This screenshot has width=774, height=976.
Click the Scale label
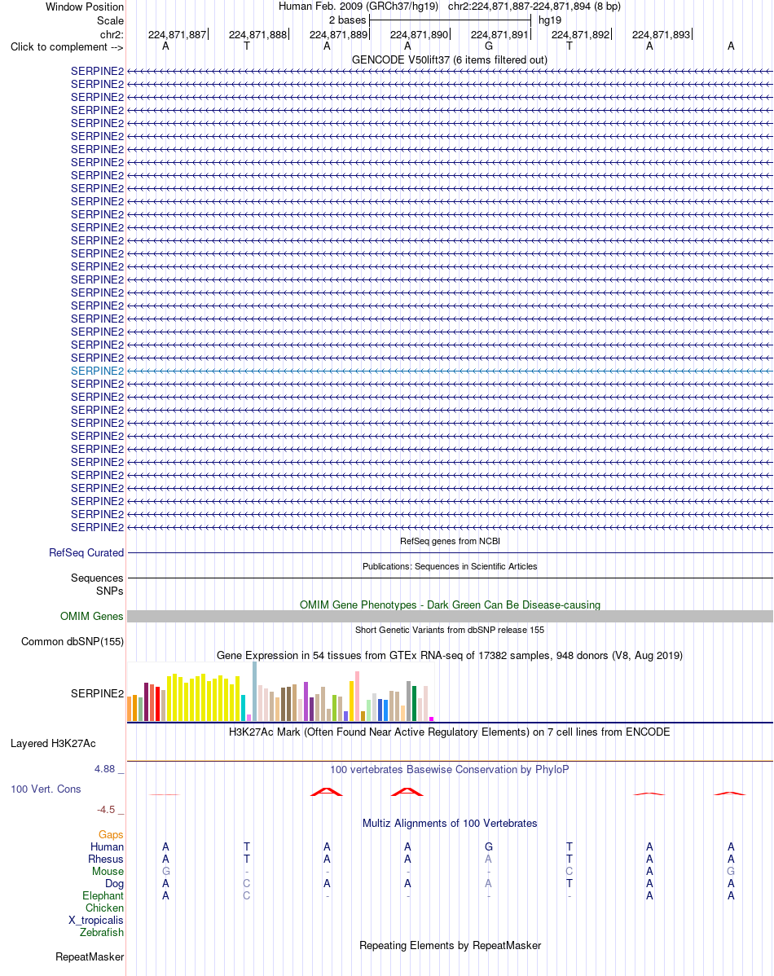click(x=110, y=20)
